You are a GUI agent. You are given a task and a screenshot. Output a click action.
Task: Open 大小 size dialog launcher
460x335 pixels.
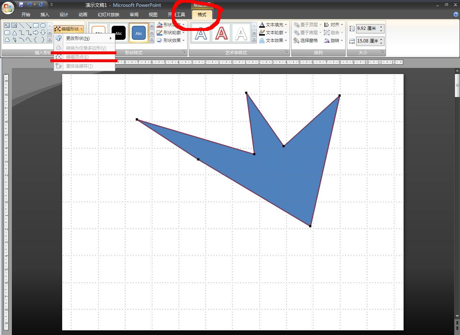tap(383, 52)
